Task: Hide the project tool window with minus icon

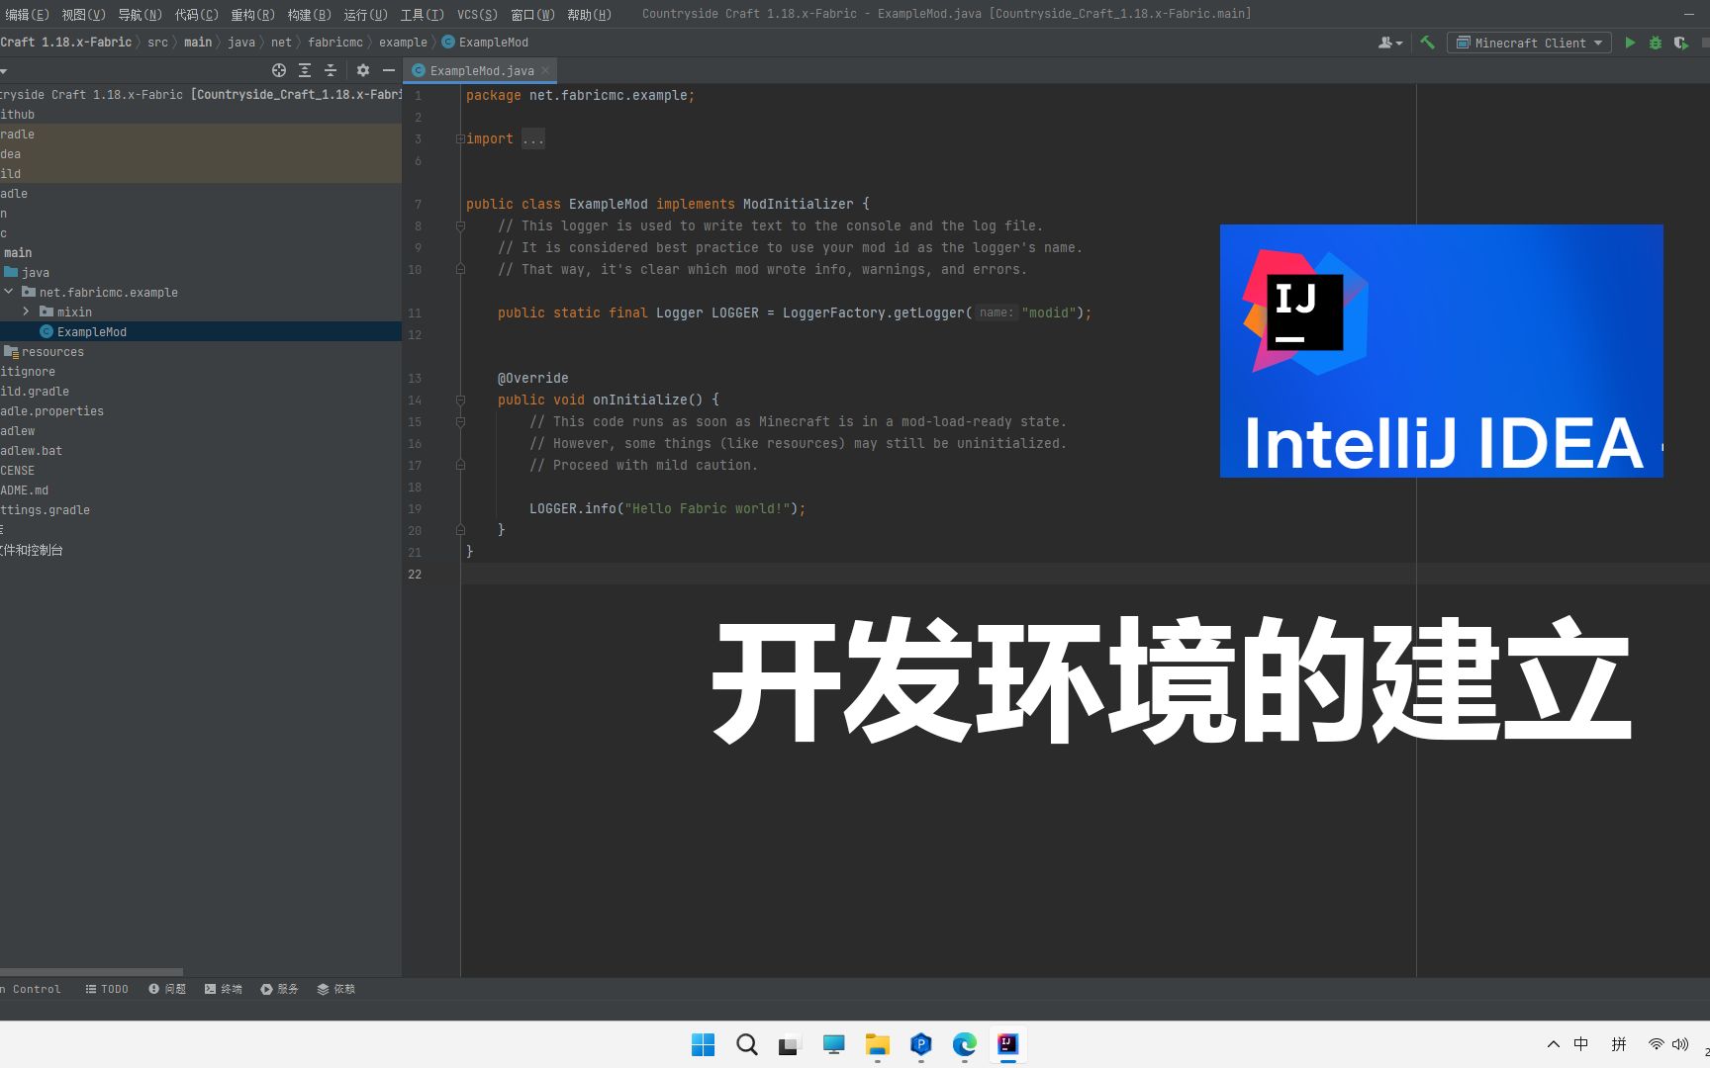Action: point(389,70)
